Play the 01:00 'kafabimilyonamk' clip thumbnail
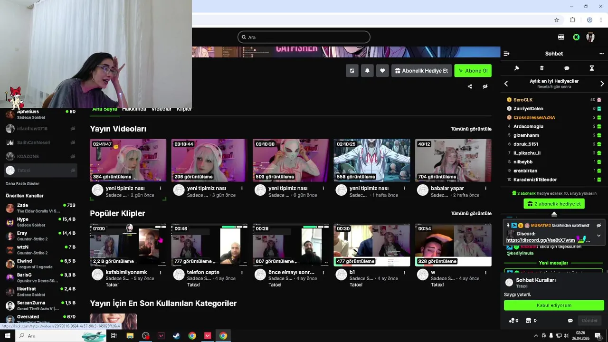The height and width of the screenshot is (342, 608). tap(128, 245)
